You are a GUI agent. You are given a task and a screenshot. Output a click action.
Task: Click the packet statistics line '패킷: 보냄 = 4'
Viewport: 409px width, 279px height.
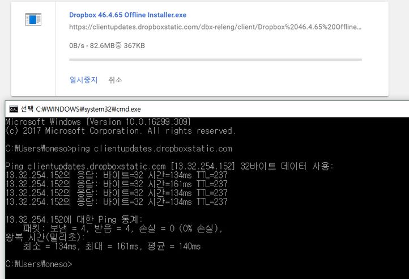pos(122,229)
